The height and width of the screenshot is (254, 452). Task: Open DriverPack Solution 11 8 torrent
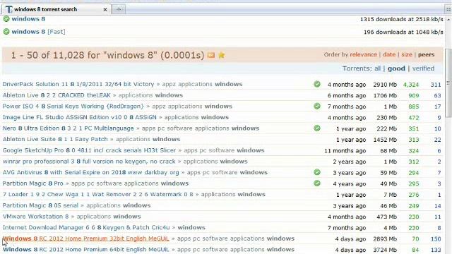pyautogui.click(x=78, y=84)
